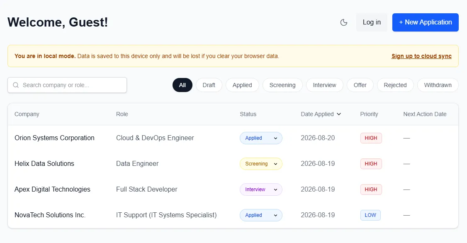This screenshot has width=467, height=243.
Task: Filter the list by Offer
Action: click(x=360, y=85)
